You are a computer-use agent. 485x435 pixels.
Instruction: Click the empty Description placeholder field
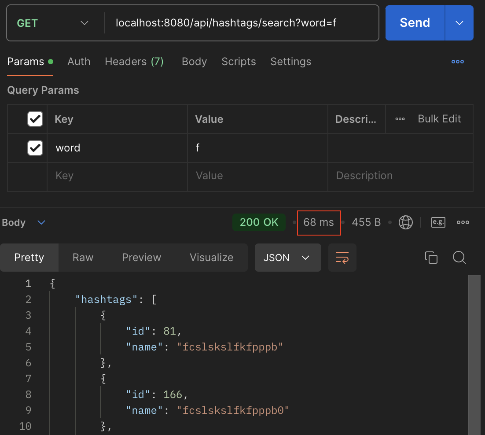[x=400, y=176]
